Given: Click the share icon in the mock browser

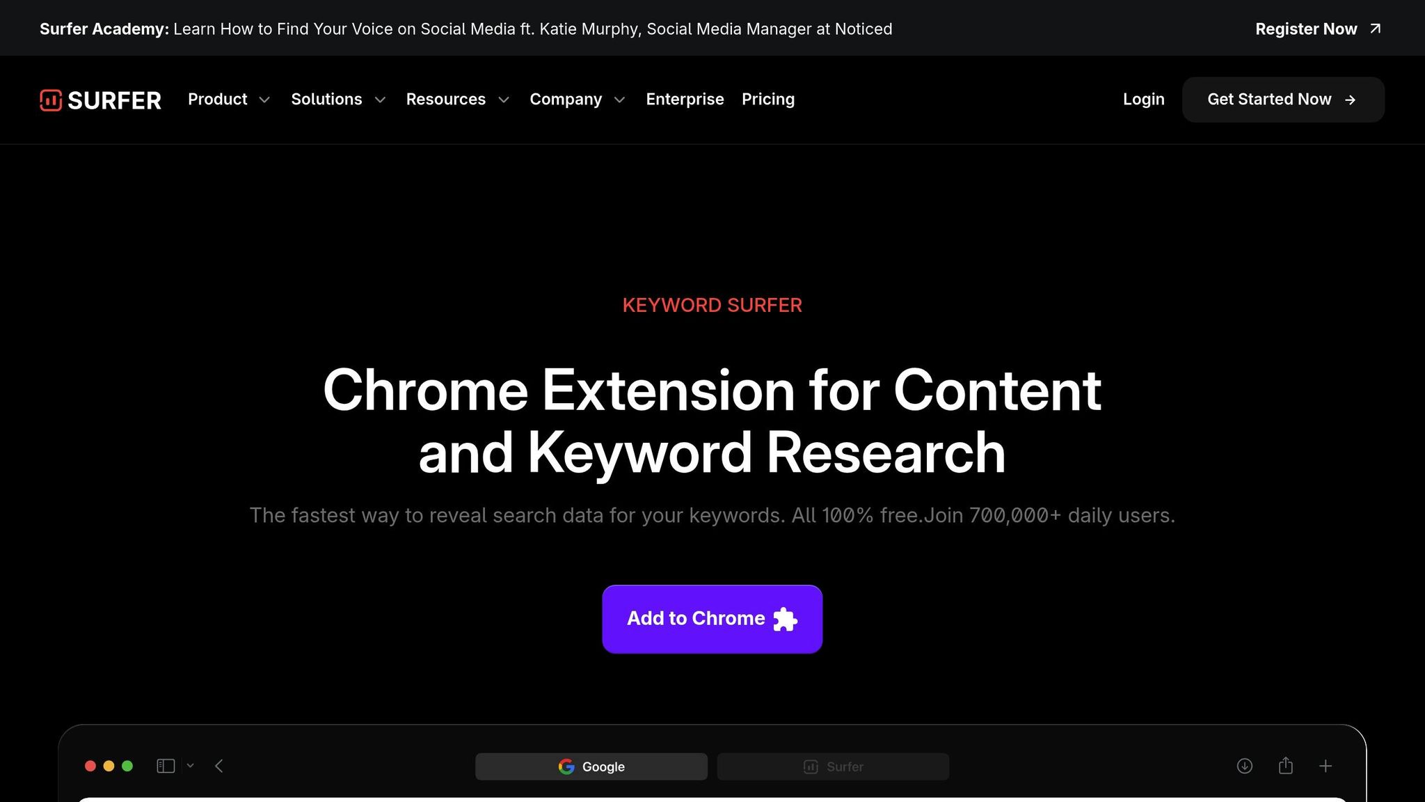Looking at the screenshot, I should pyautogui.click(x=1285, y=766).
